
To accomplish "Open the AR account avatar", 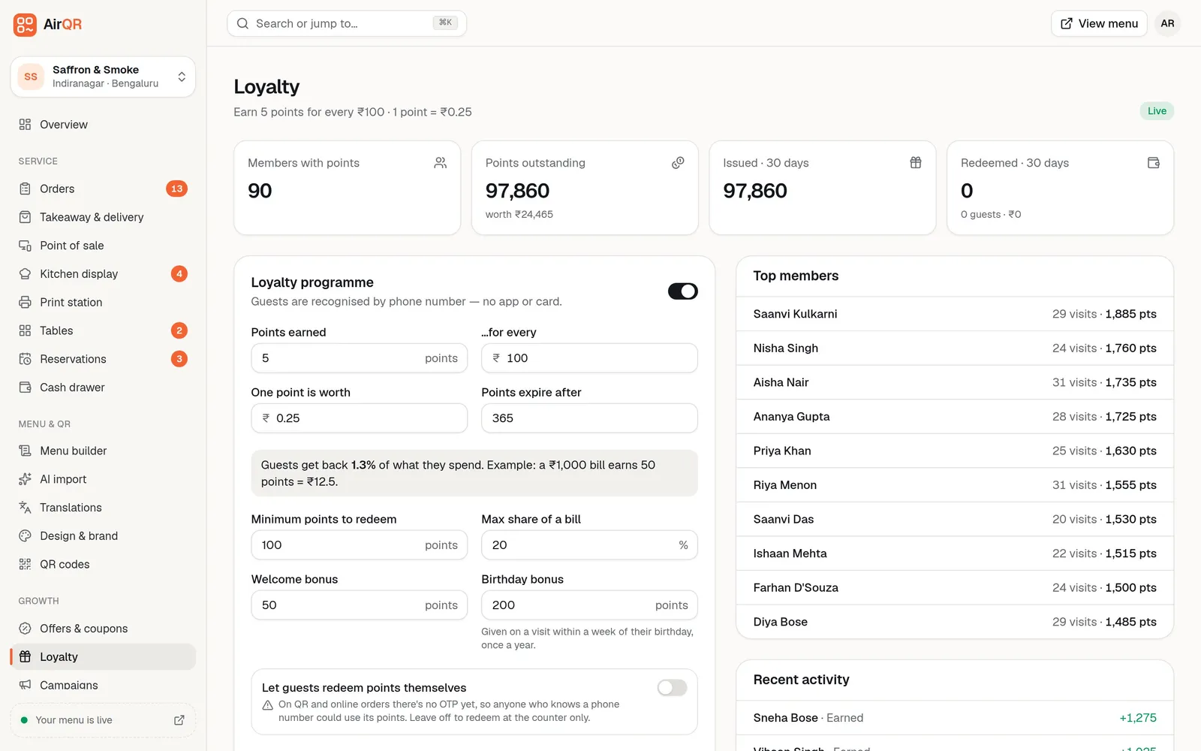I will point(1167,23).
